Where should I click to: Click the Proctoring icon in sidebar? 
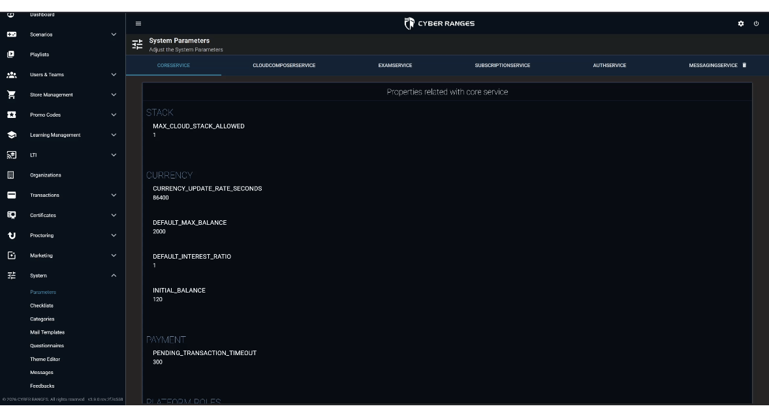11,235
